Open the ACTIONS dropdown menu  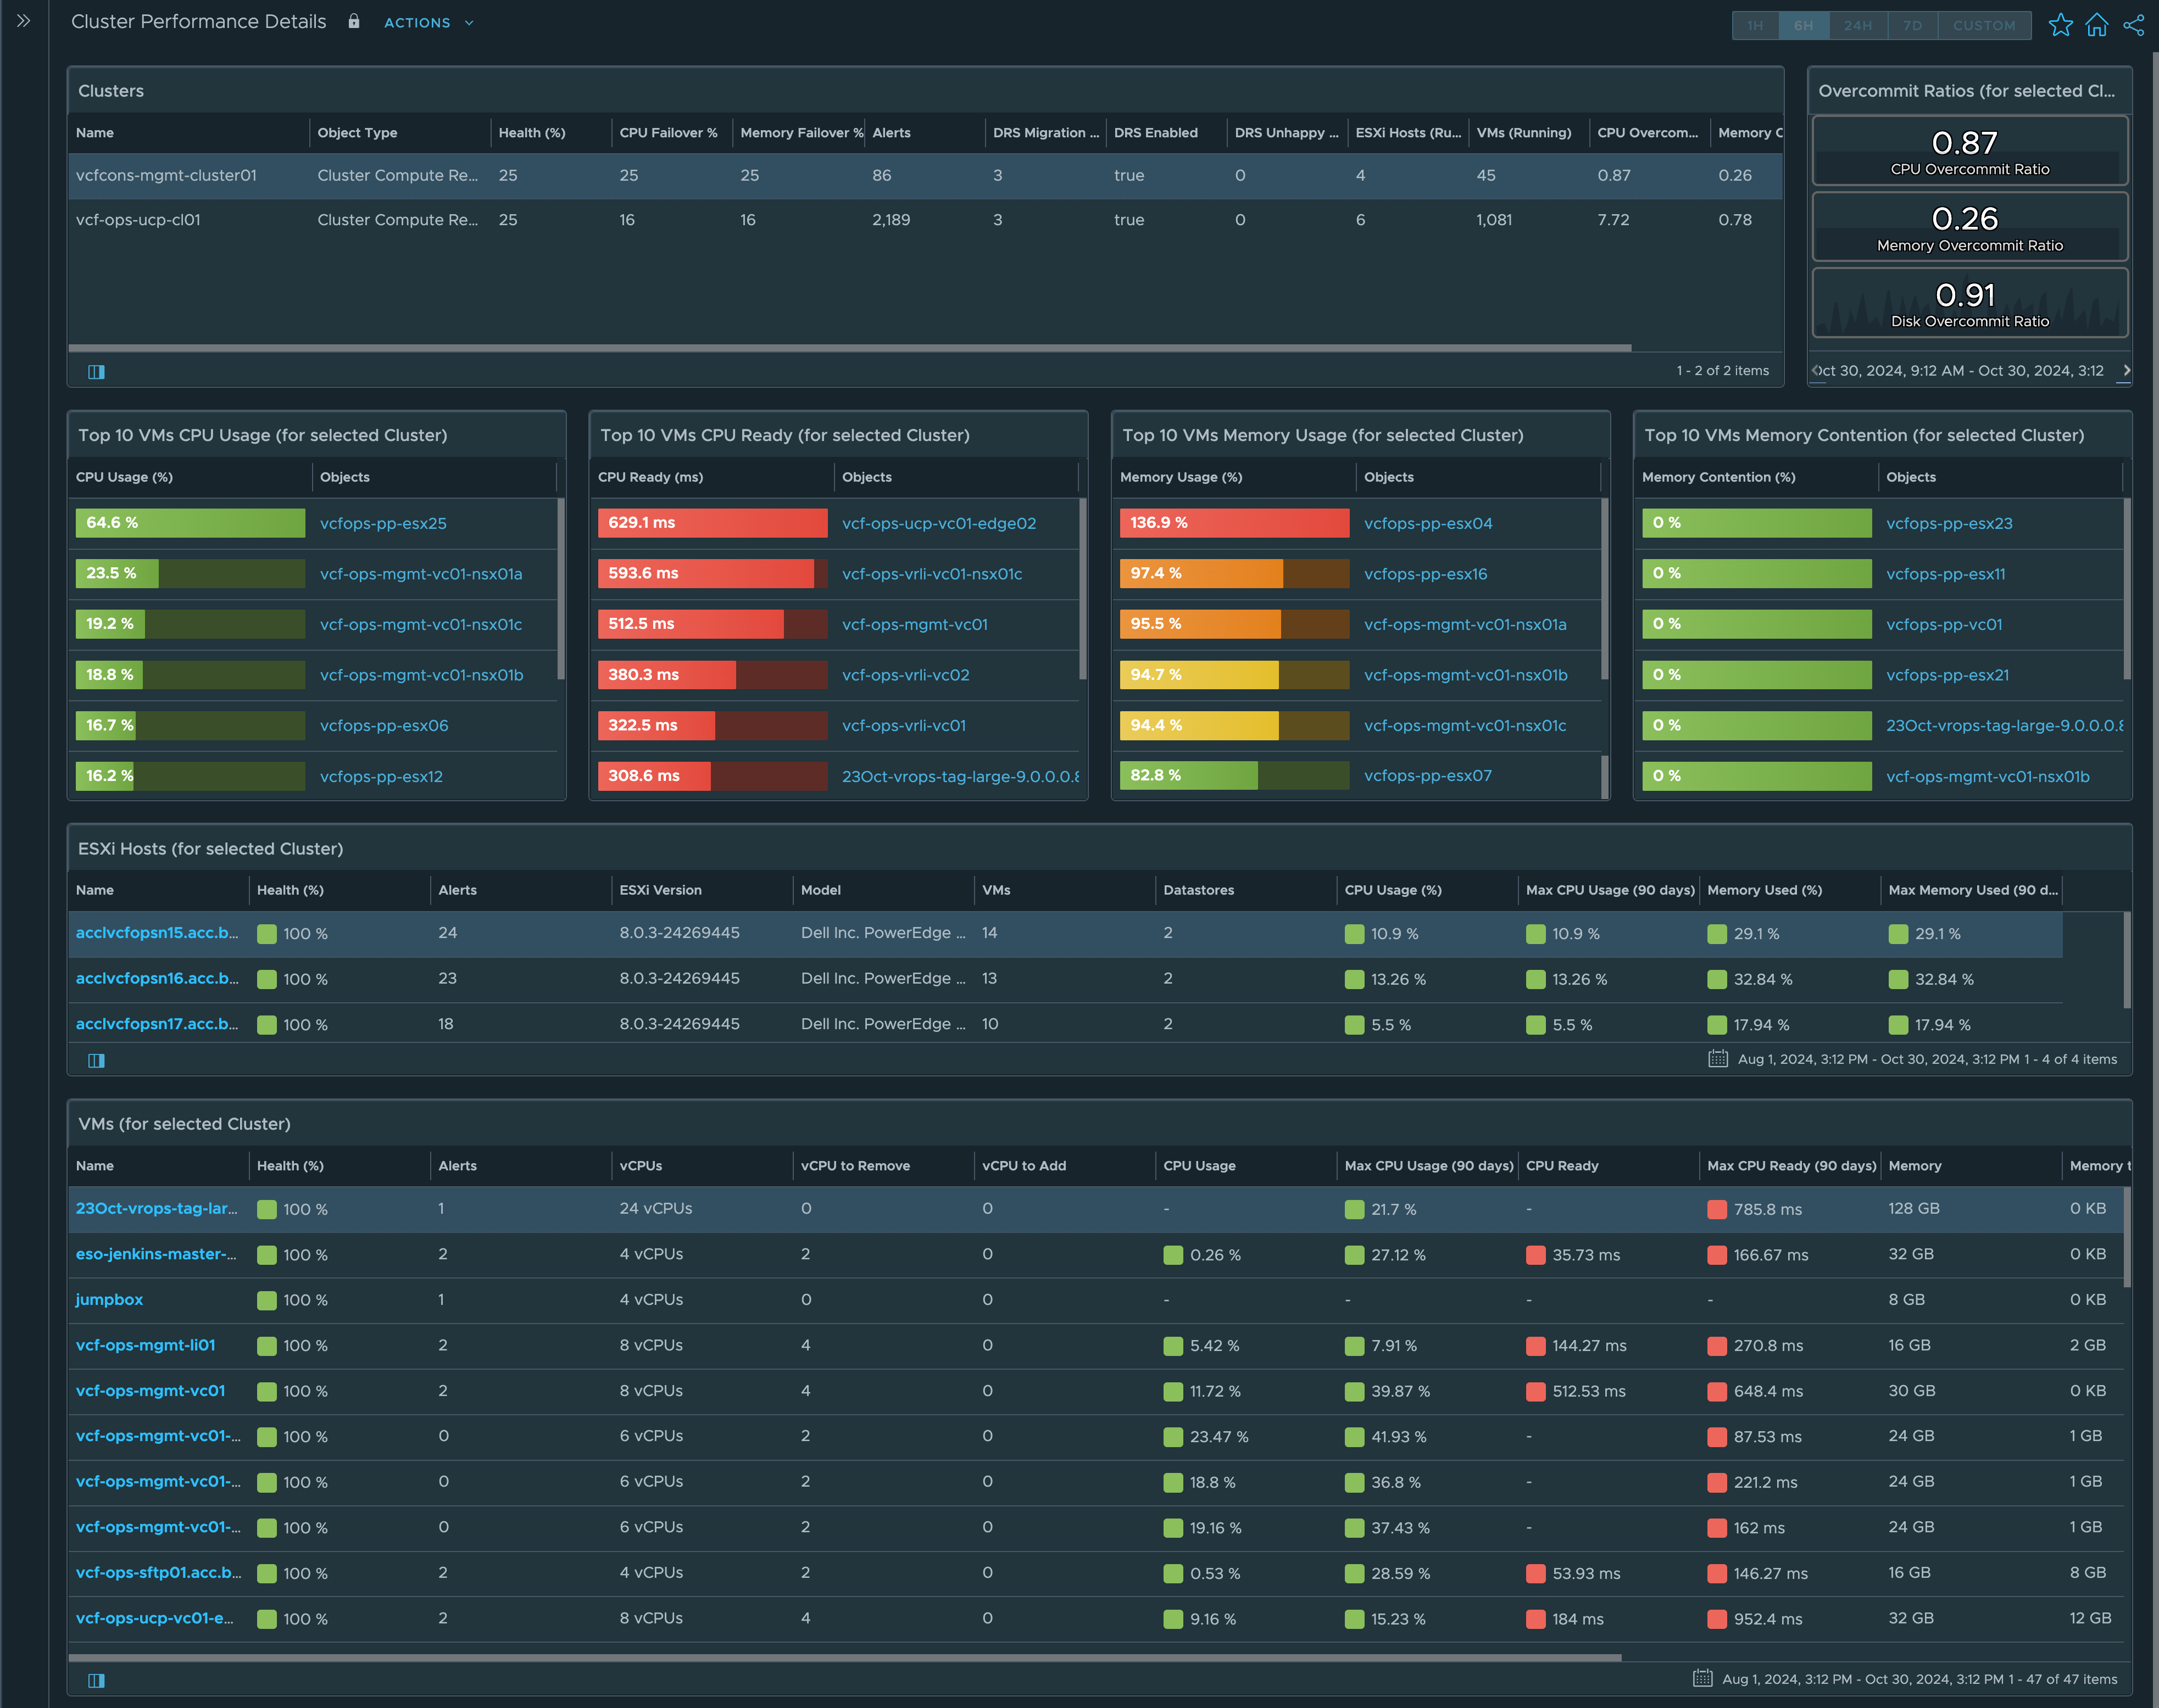coord(428,23)
